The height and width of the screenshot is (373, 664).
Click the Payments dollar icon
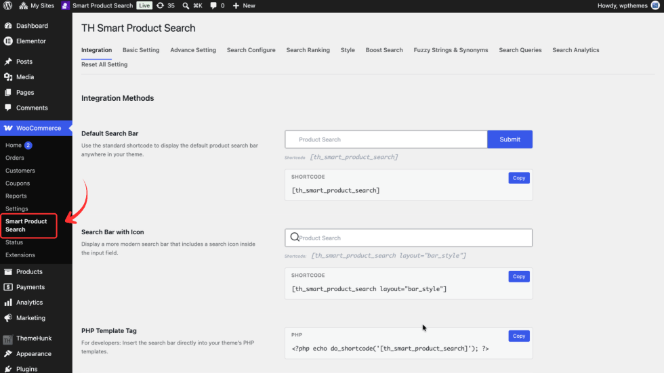click(x=8, y=287)
